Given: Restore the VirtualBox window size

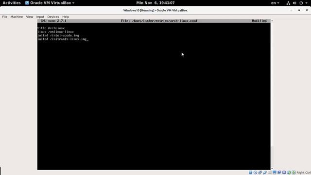Looking at the screenshot, I should coord(299,10).
